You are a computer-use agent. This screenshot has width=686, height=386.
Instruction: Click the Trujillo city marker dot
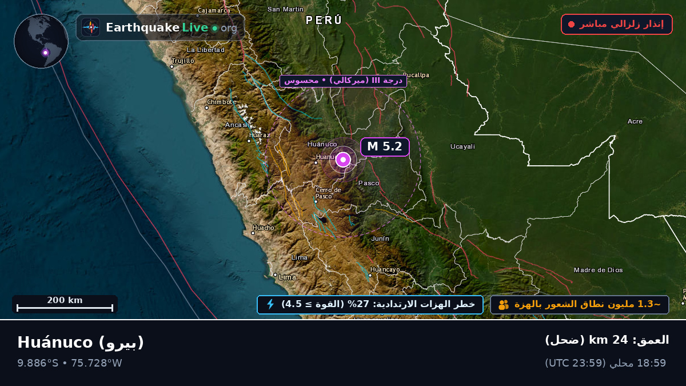tap(171, 66)
